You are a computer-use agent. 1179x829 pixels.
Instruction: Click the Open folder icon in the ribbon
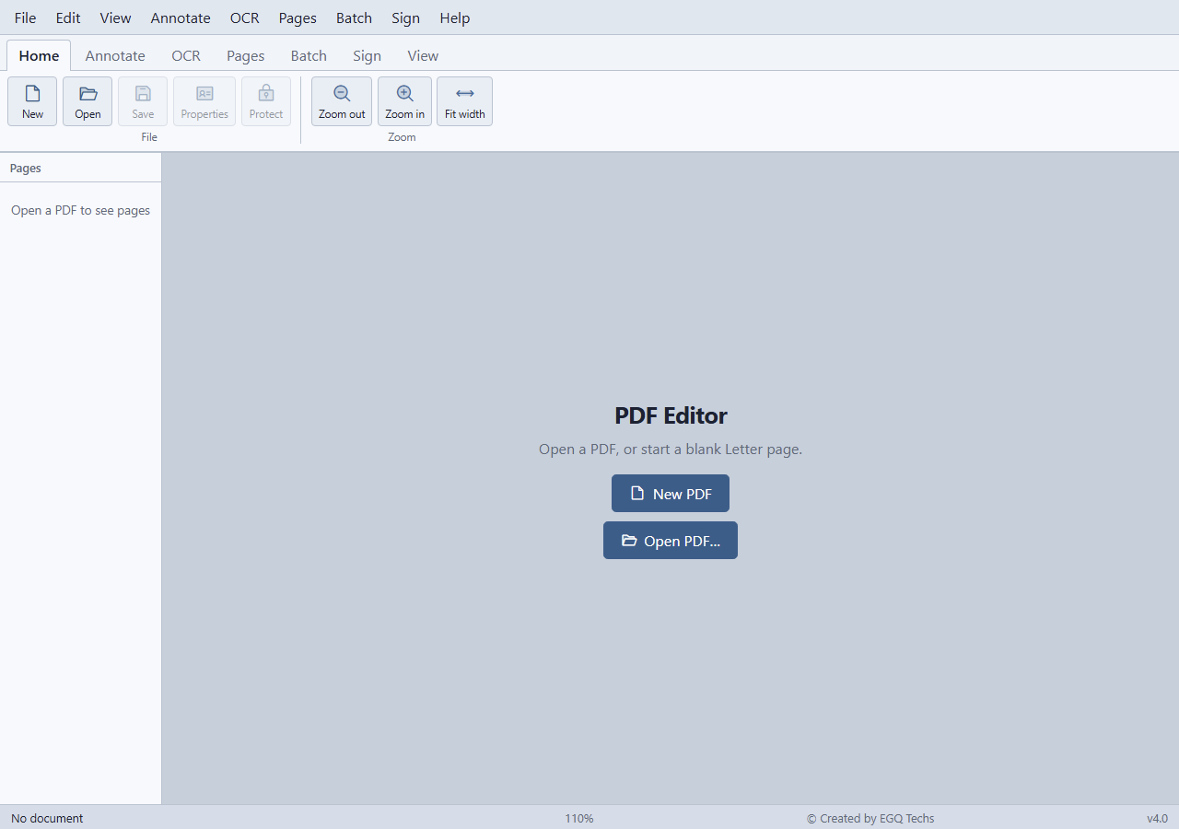coord(88,101)
